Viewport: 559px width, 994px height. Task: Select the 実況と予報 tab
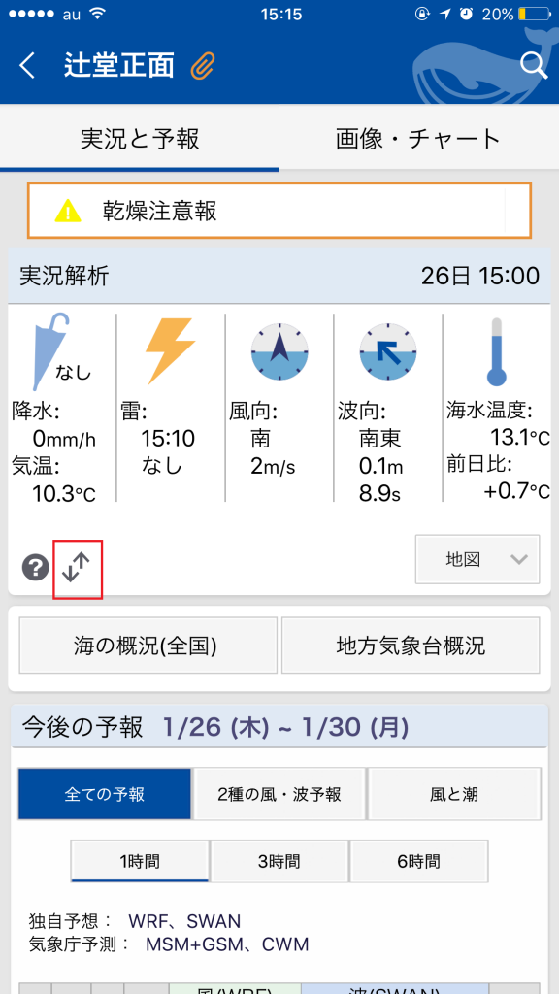tap(140, 138)
